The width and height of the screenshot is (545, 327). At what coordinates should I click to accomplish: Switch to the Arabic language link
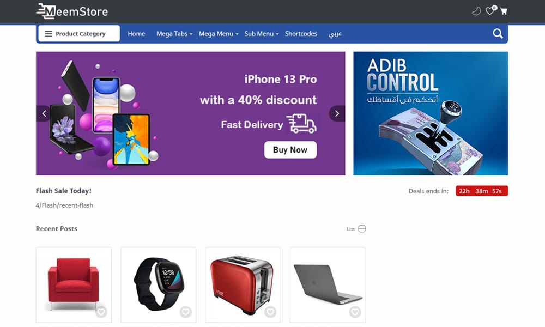335,34
